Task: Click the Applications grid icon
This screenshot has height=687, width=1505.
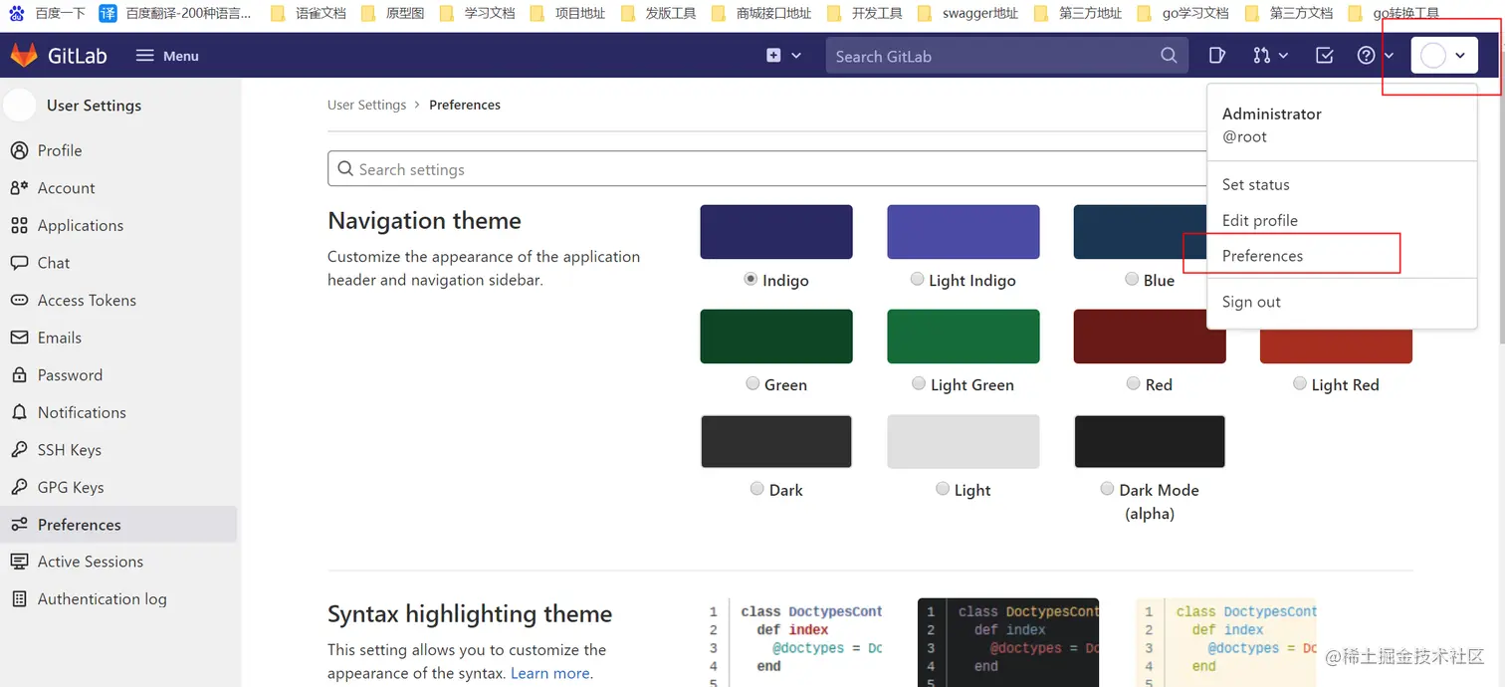Action: [x=19, y=225]
